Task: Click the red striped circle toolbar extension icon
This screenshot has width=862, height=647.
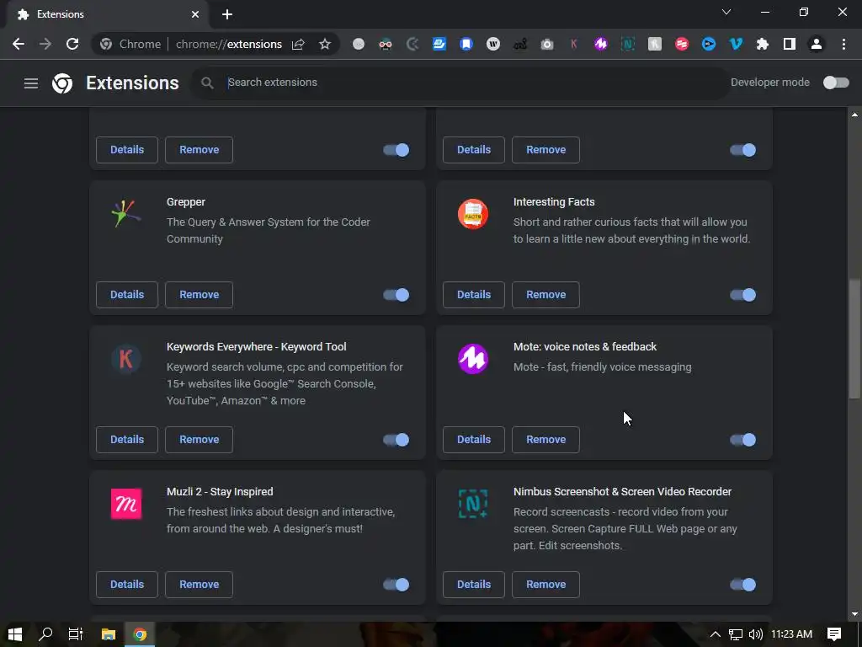Action: pos(682,44)
